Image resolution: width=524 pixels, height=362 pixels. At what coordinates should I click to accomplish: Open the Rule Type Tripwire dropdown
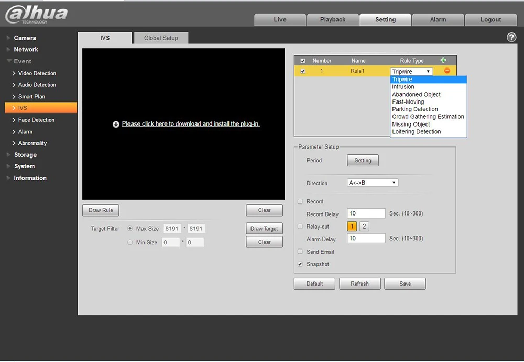pos(411,71)
